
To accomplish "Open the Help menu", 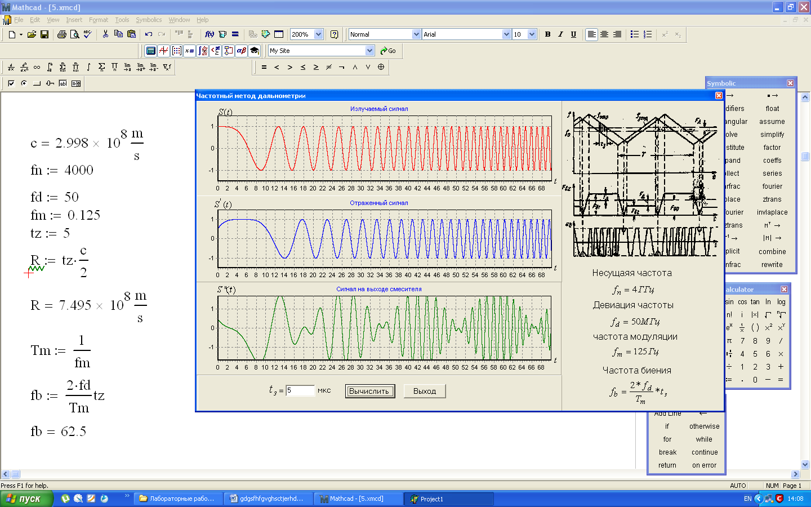I will [x=203, y=20].
